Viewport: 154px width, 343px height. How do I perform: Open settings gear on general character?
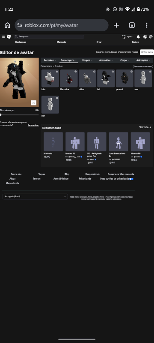[x=131, y=72]
